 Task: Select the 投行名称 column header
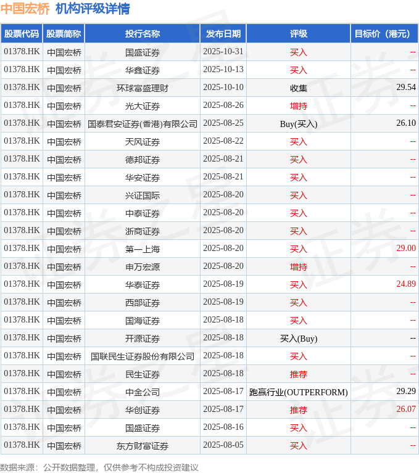[x=143, y=34]
